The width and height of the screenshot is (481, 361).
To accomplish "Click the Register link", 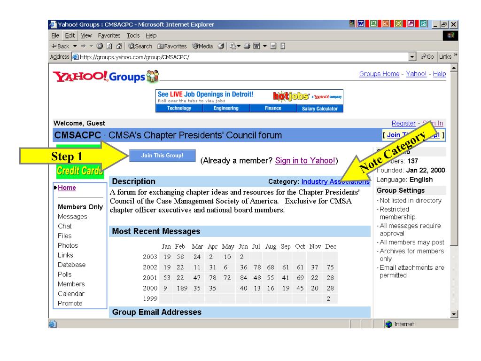I will [403, 124].
